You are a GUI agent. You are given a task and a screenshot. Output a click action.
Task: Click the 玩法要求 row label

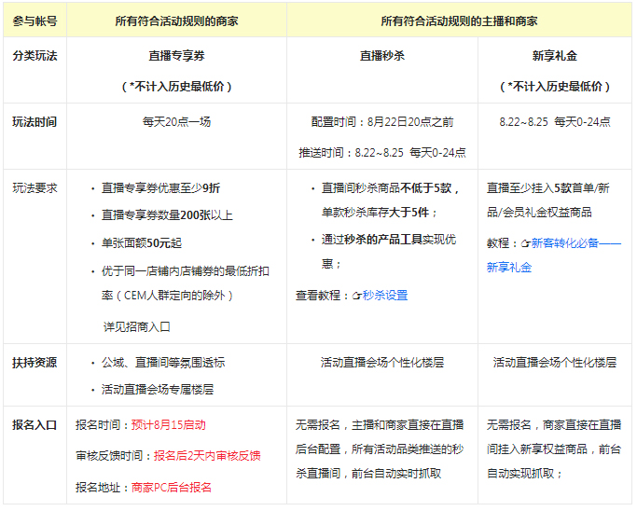[35, 188]
